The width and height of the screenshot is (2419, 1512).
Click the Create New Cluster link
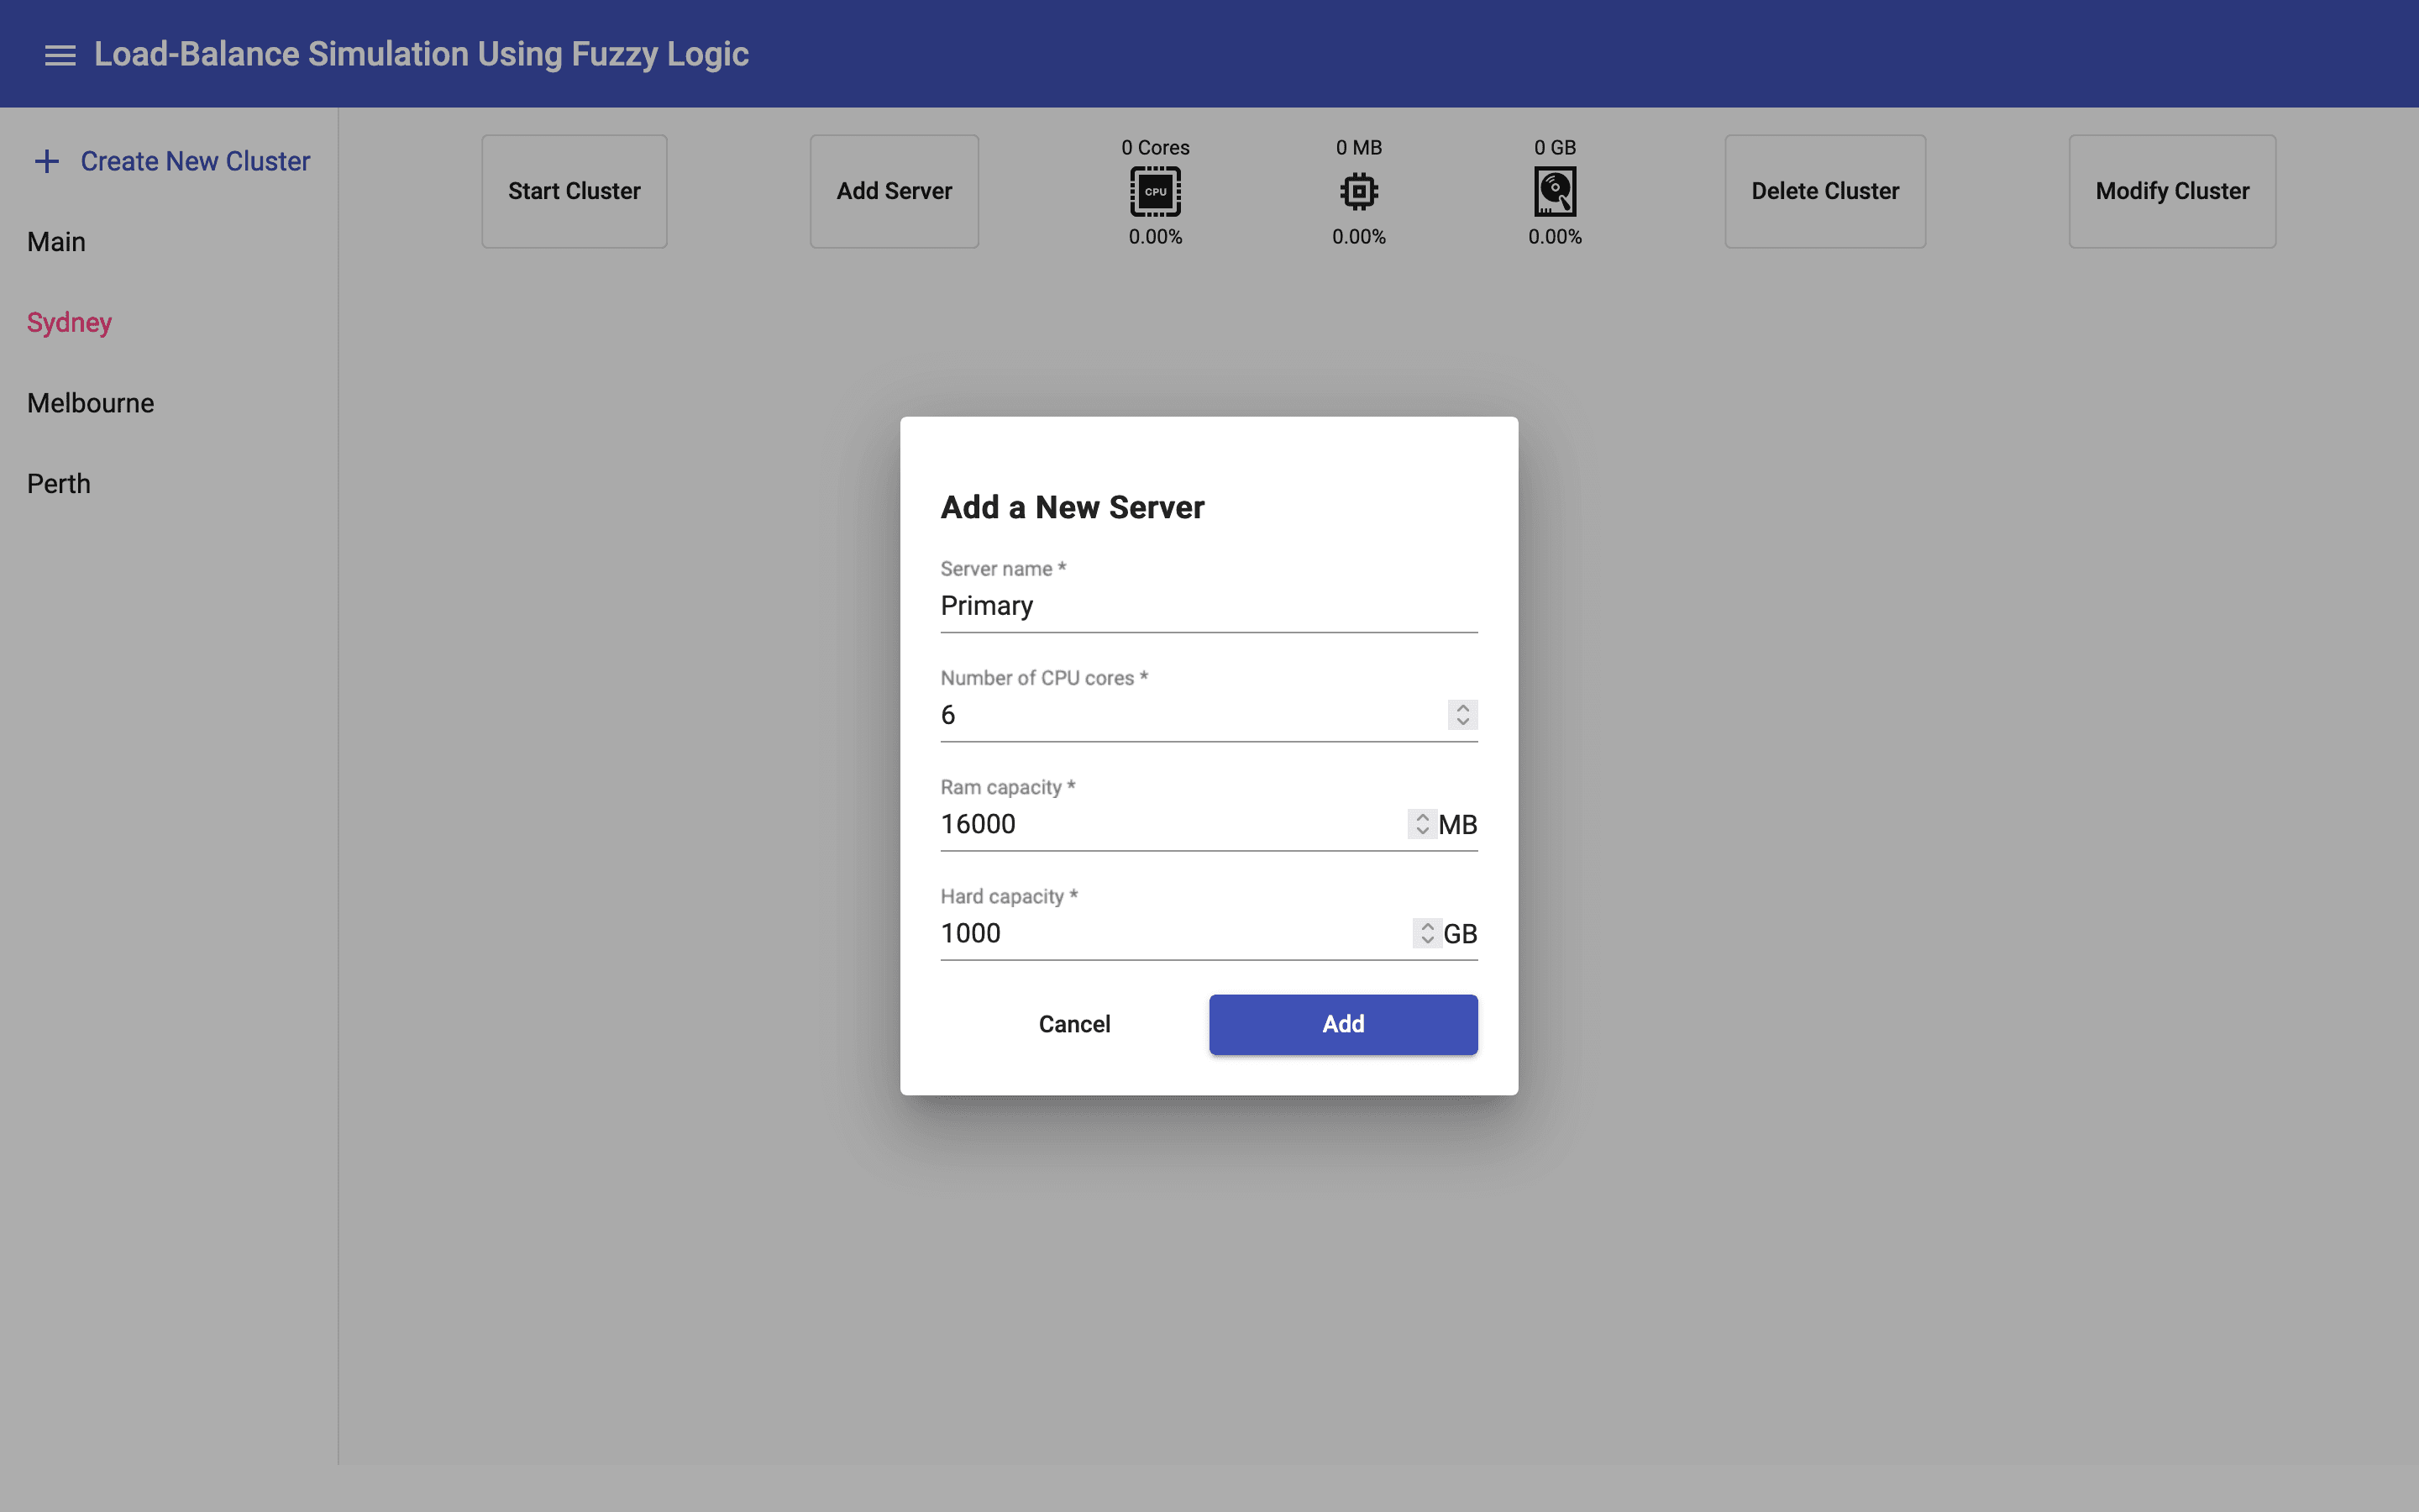(195, 161)
